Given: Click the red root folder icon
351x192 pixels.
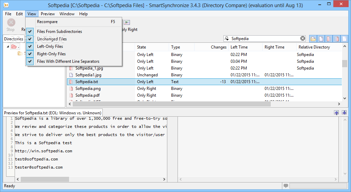Looking at the screenshot, I should pos(14,46).
